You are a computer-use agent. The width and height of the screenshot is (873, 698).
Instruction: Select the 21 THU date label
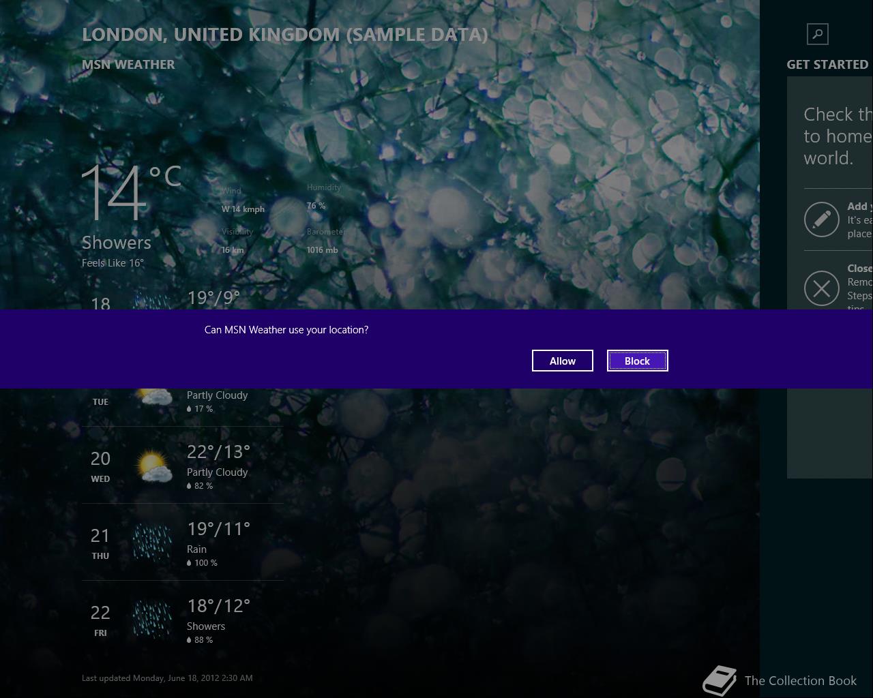(100, 543)
